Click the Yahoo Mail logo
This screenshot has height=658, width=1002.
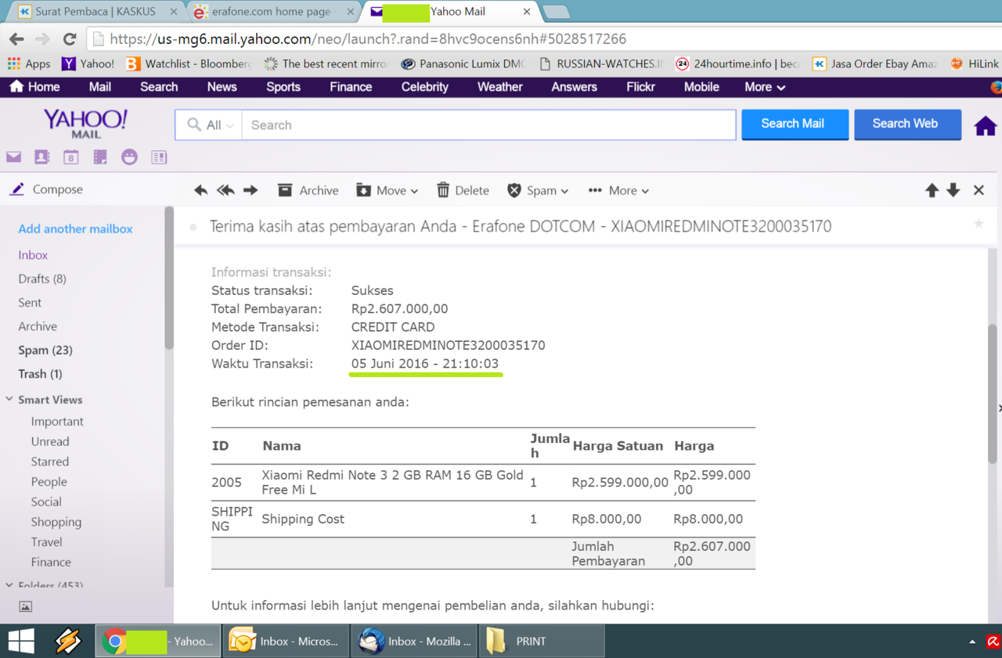tap(85, 124)
